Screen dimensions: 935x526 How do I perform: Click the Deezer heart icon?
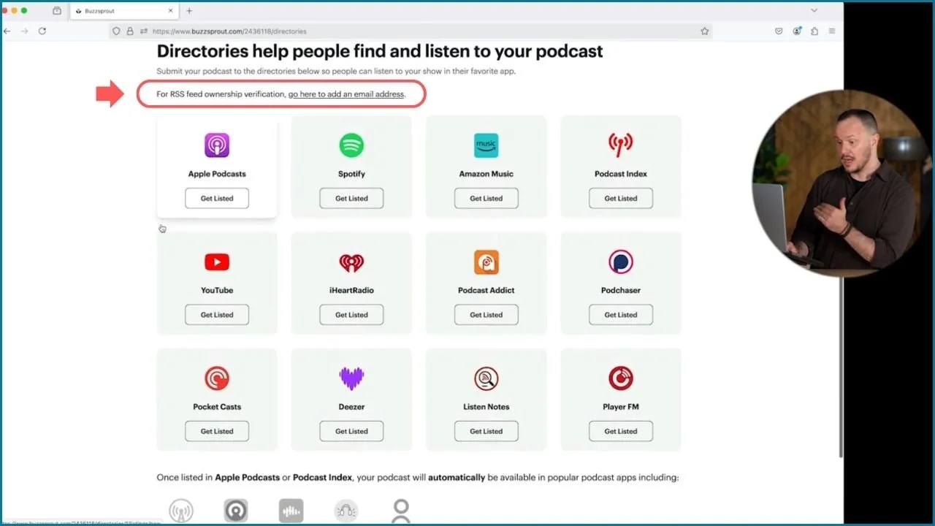pos(351,378)
